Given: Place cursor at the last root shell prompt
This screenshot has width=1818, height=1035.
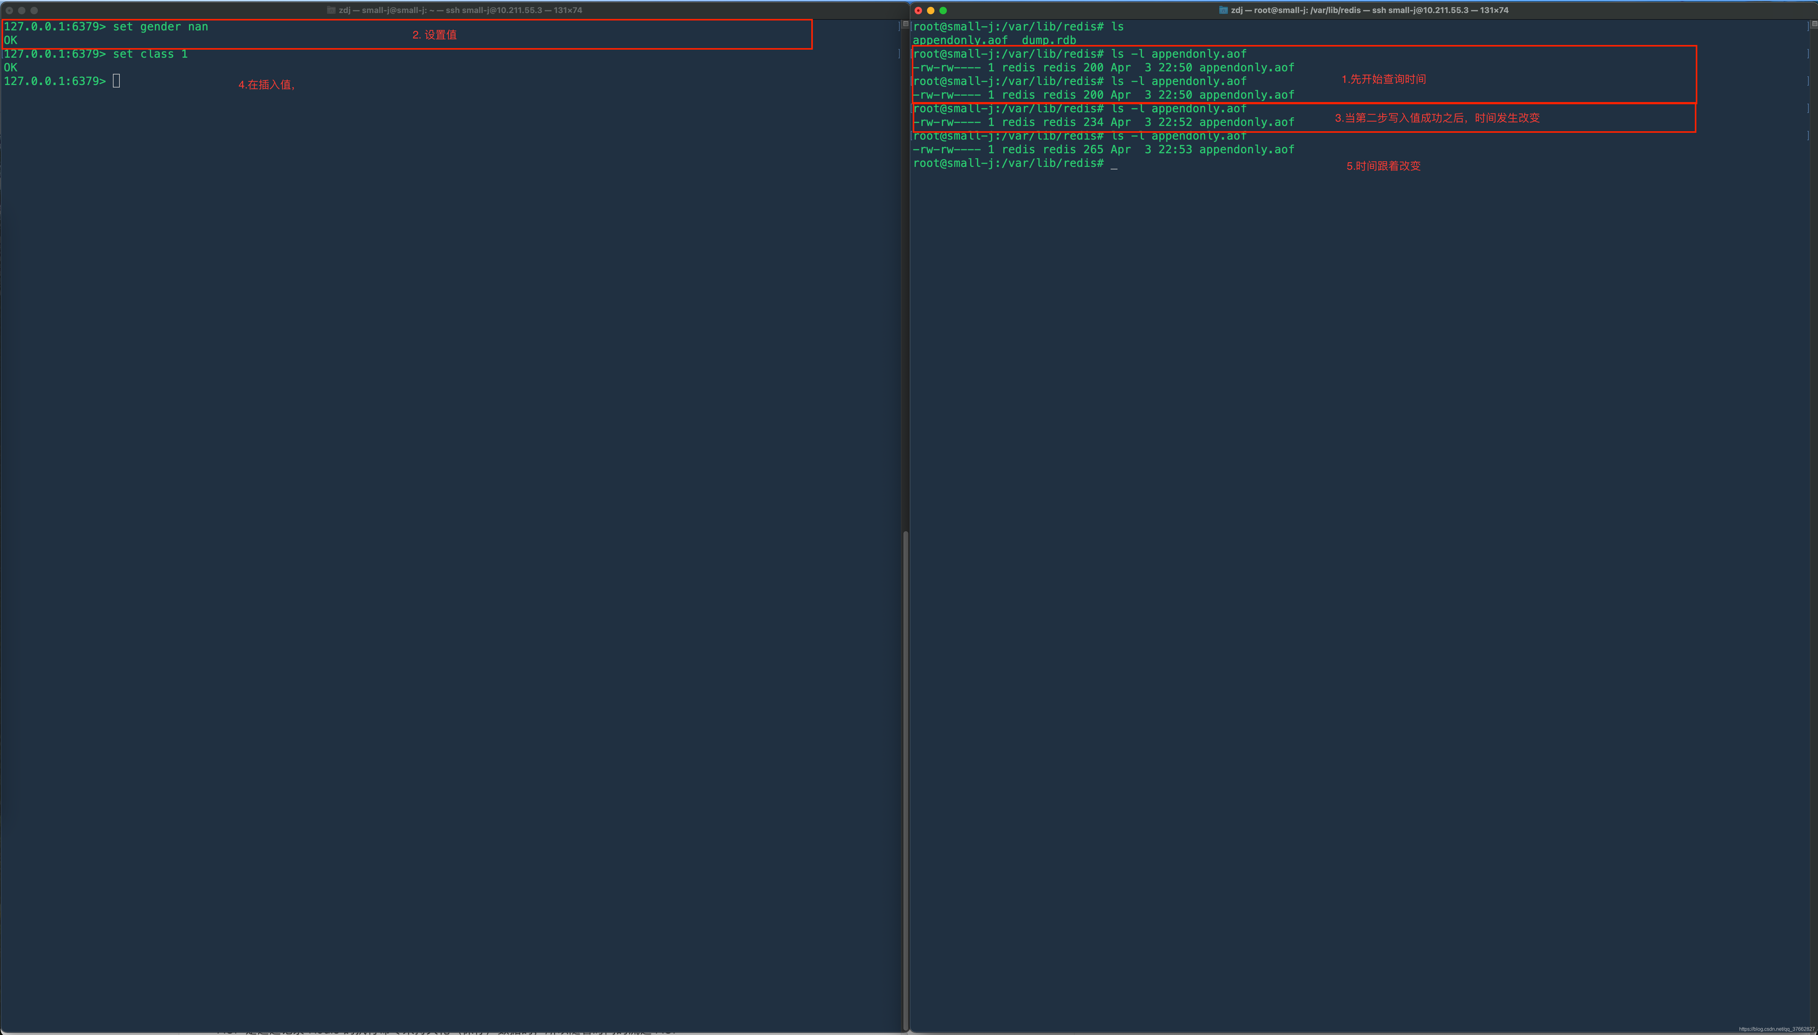Looking at the screenshot, I should (x=1114, y=164).
